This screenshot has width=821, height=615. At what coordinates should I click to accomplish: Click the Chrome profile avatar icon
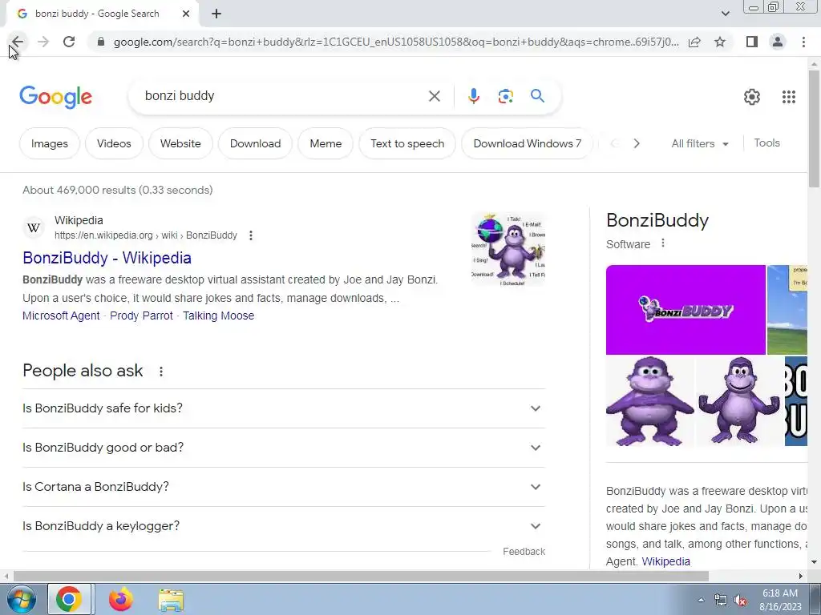(778, 42)
